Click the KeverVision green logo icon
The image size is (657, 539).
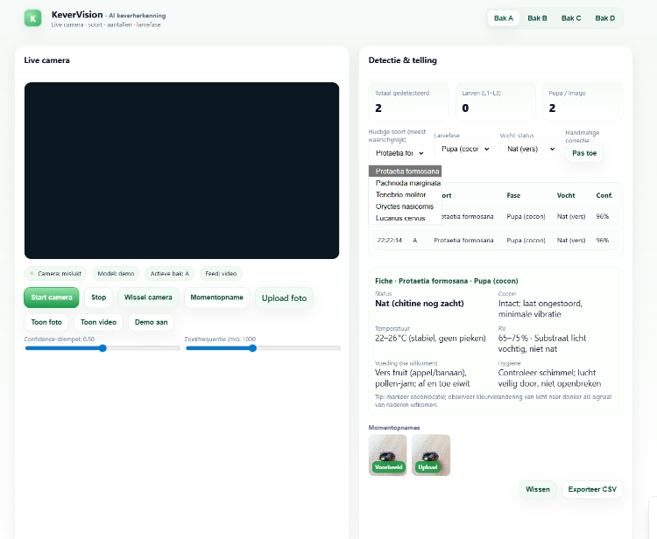pyautogui.click(x=32, y=18)
